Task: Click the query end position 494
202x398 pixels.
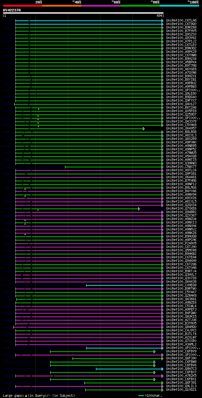Action: point(159,16)
